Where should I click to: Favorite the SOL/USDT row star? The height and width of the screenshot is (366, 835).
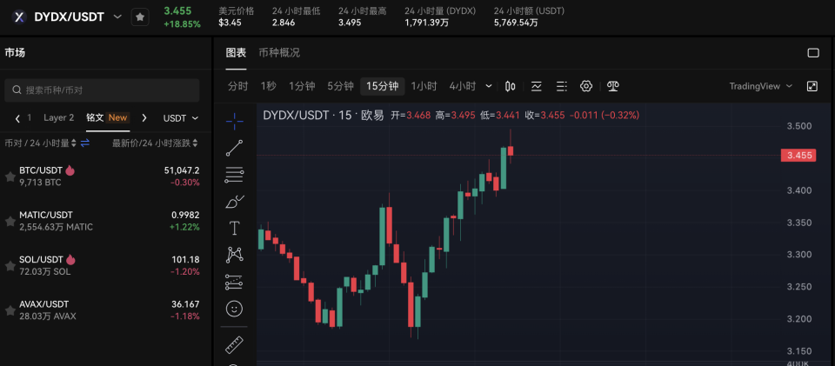pyautogui.click(x=10, y=266)
